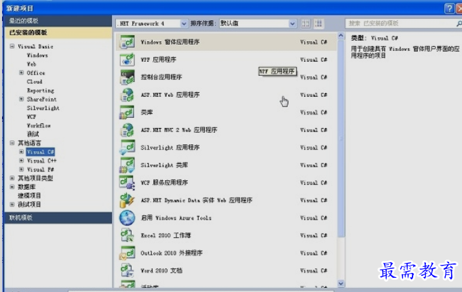Select 'Excel 2010 工作簿' template text
462x292 pixels.
(166, 236)
